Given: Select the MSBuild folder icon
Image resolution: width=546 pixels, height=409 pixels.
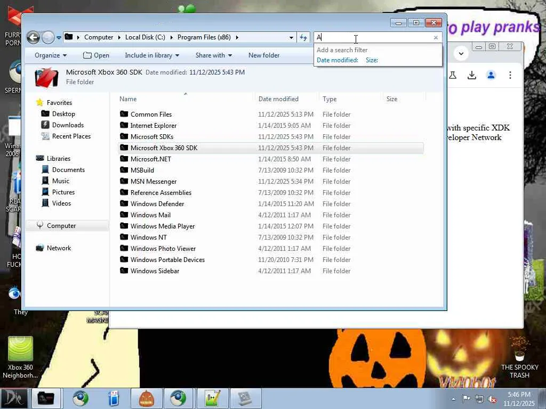Looking at the screenshot, I should click(x=124, y=170).
